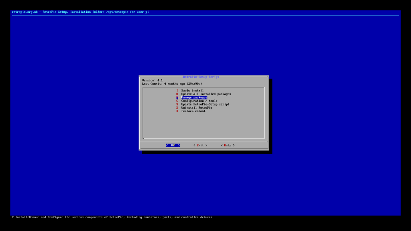The image size is (411, 231).
Task: Click the red "U" shortcut letter
Action: 177,94
